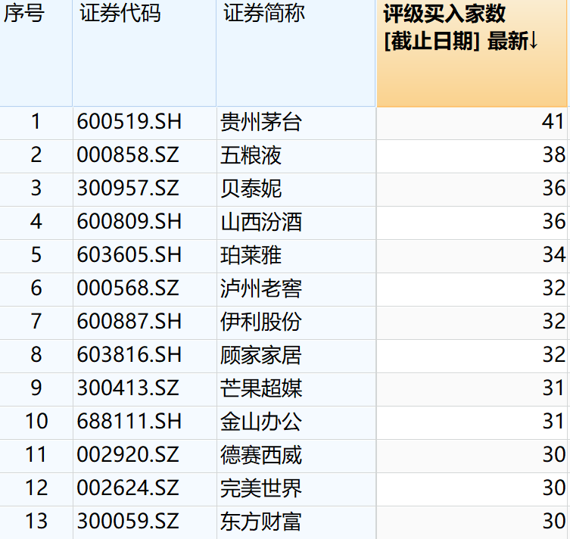Select stock code 002920.SZ
The width and height of the screenshot is (570, 539).
click(128, 455)
